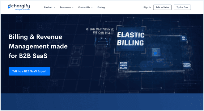Screen dimensions: 204x111
Task: Click the Events Based Billing label
Action: click(x=123, y=65)
